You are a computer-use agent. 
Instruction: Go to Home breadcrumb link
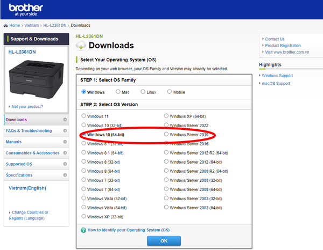[x=15, y=25]
